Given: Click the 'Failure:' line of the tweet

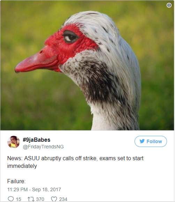Looking at the screenshot, I should [x=16, y=181].
